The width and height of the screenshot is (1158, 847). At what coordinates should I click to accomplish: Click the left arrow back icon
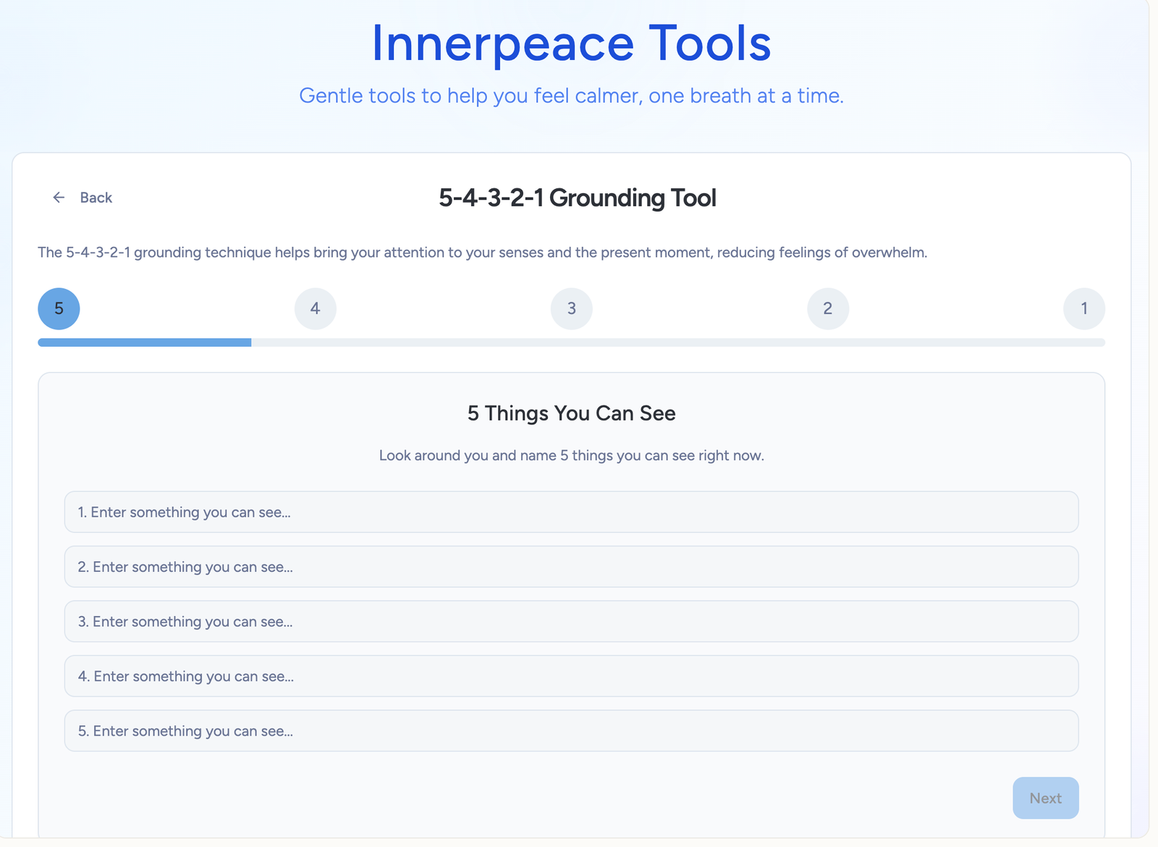tap(59, 198)
